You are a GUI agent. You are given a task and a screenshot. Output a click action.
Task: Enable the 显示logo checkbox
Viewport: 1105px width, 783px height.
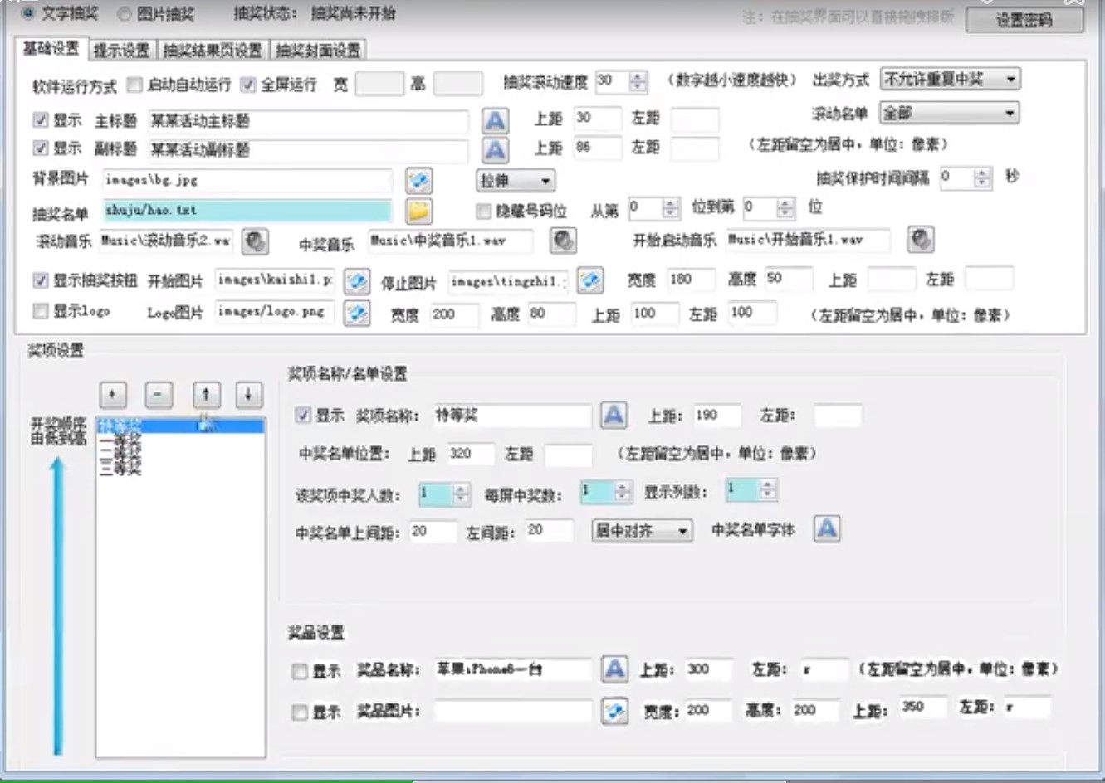[x=39, y=311]
